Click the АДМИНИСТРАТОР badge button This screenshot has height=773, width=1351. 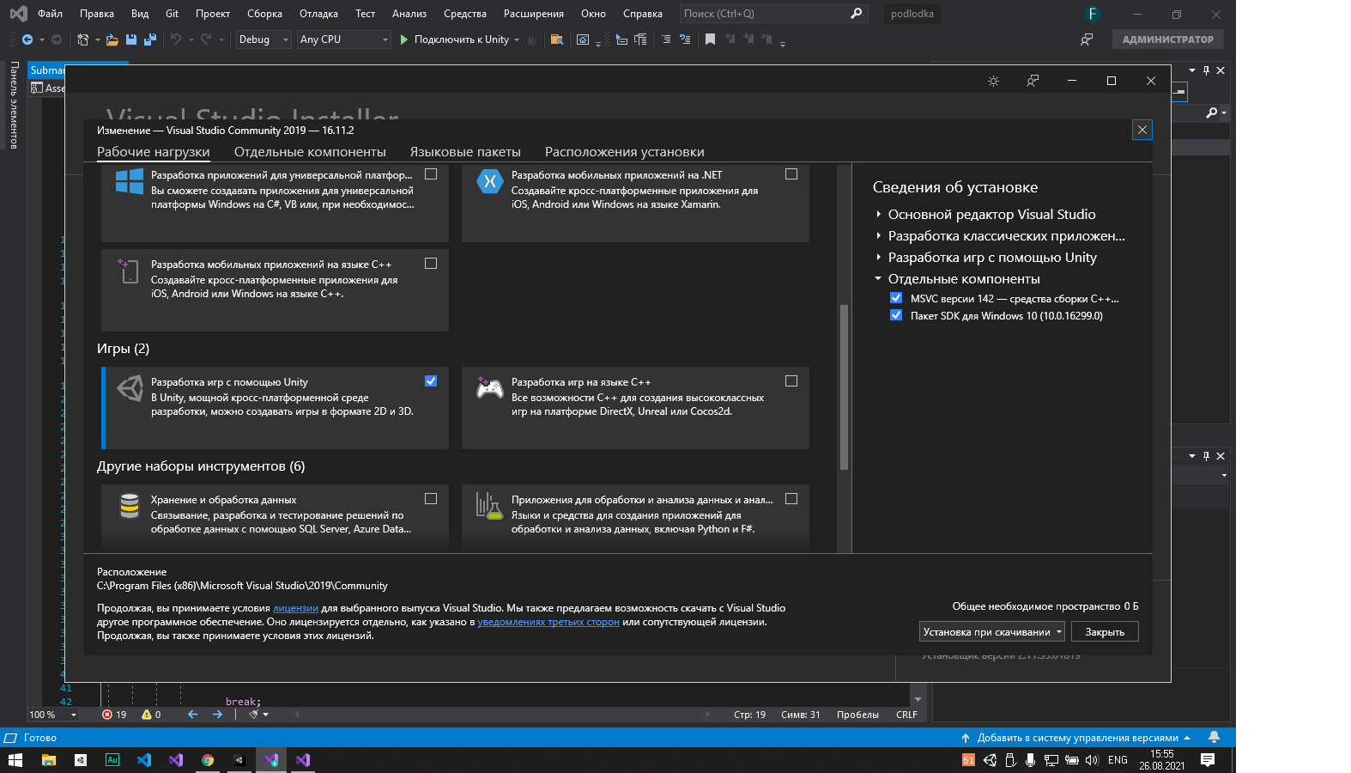(1168, 40)
